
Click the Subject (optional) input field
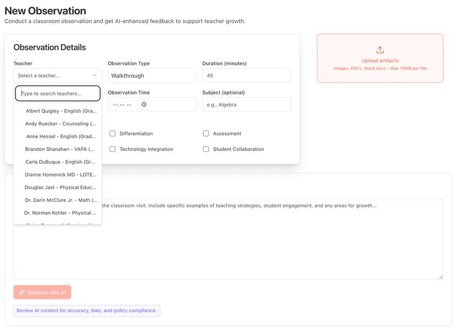(246, 104)
